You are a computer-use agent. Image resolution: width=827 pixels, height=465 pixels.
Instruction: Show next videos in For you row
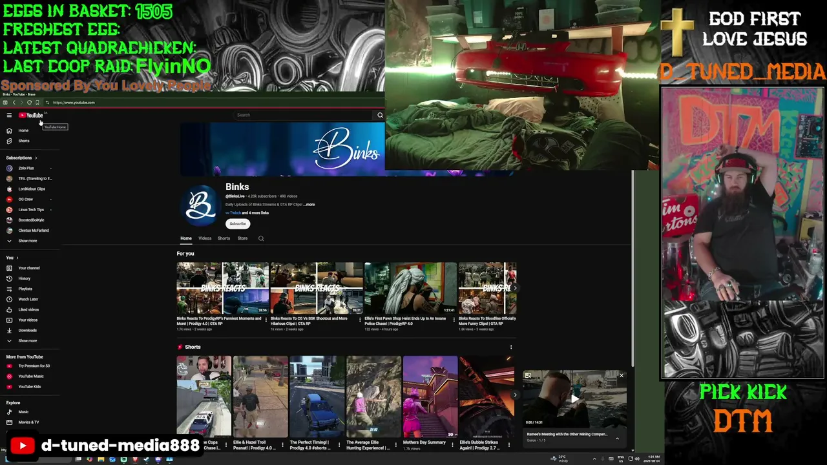(x=514, y=288)
